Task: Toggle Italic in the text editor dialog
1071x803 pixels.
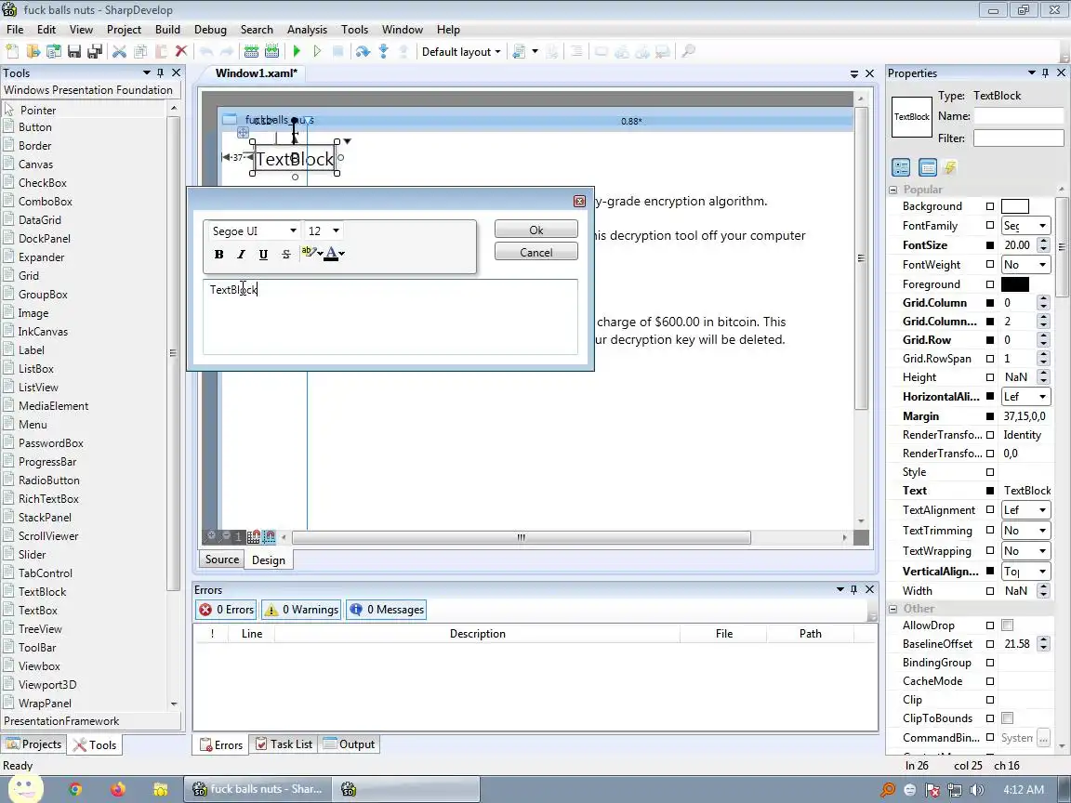Action: [241, 254]
